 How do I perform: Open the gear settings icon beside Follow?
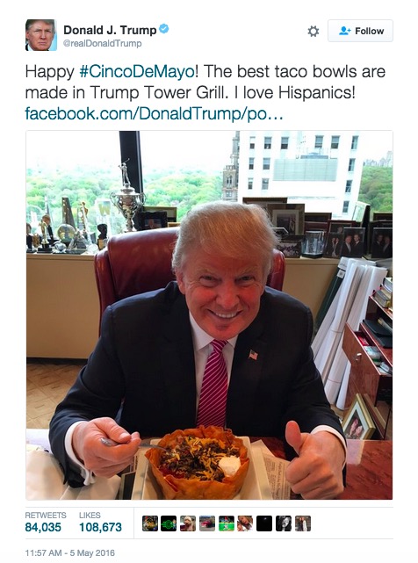313,32
